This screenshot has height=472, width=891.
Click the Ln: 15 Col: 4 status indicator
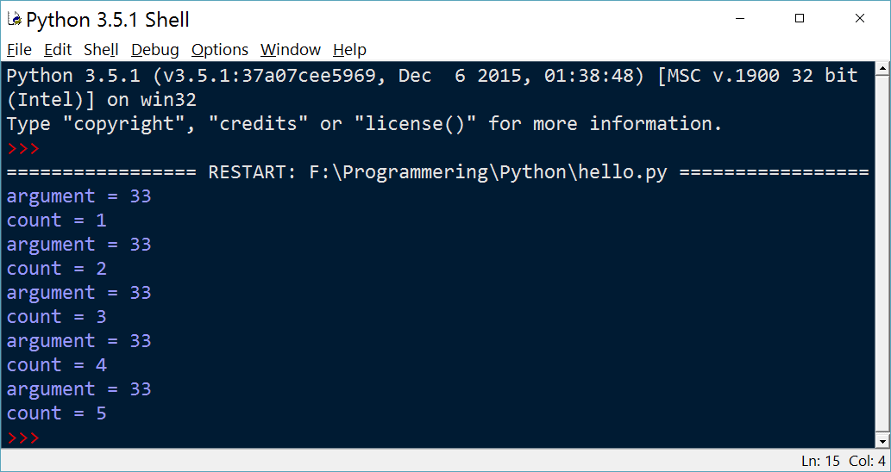(844, 461)
